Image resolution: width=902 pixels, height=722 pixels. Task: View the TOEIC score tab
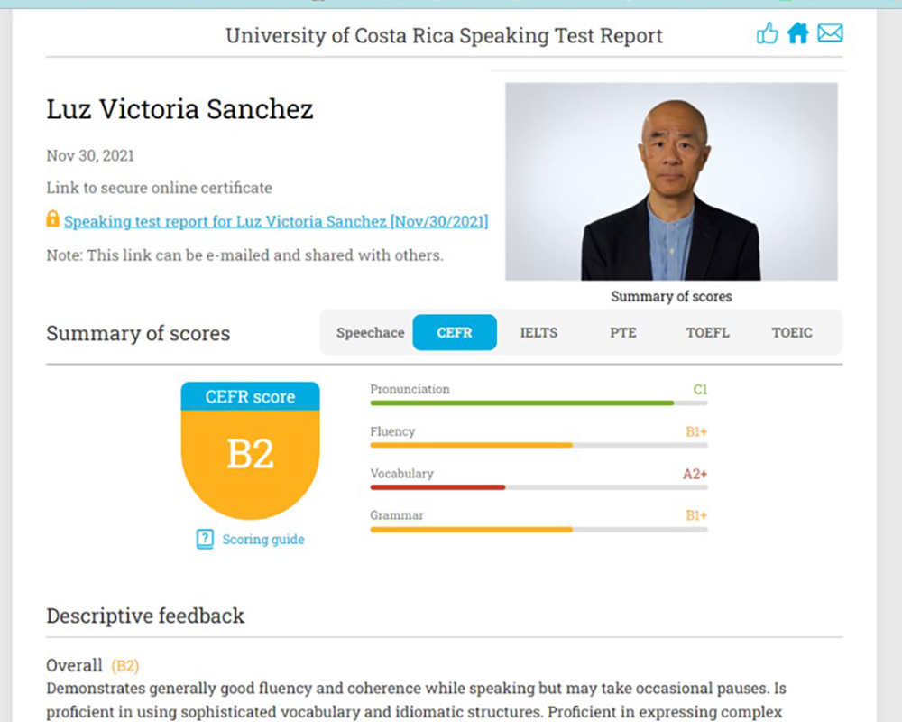point(792,333)
